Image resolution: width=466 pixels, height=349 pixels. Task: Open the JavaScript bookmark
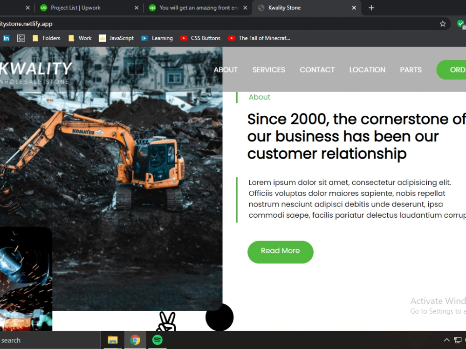coord(116,38)
